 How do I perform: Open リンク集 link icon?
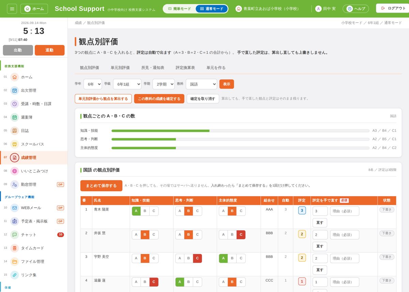pyautogui.click(x=14, y=275)
